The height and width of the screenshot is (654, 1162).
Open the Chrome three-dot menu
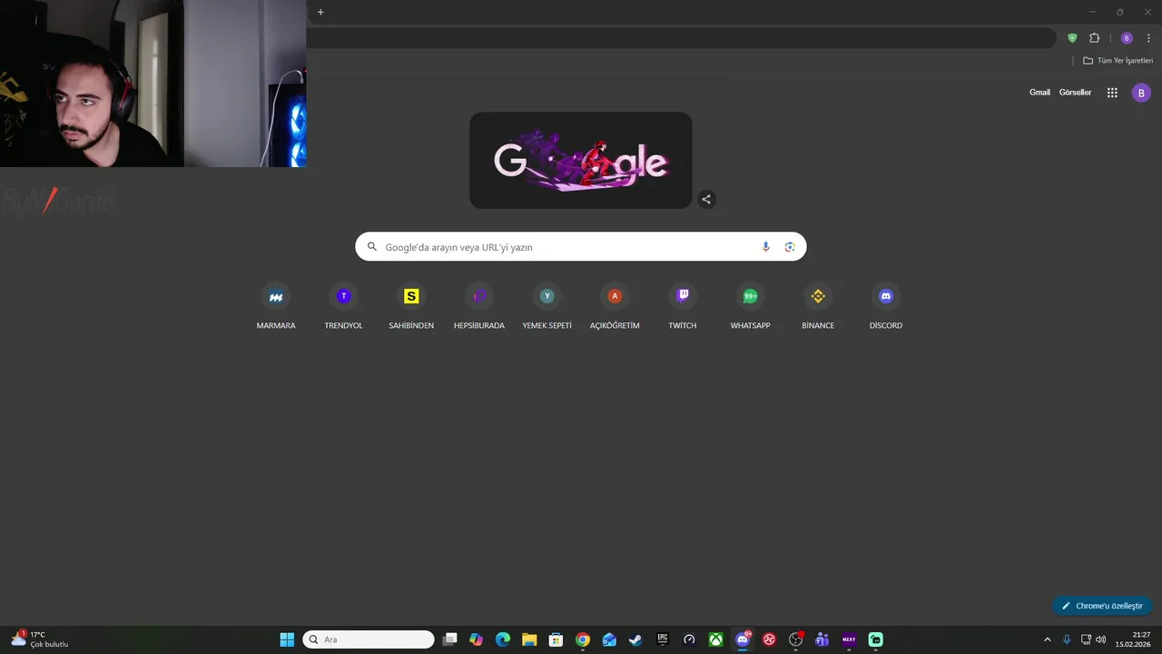tap(1148, 38)
